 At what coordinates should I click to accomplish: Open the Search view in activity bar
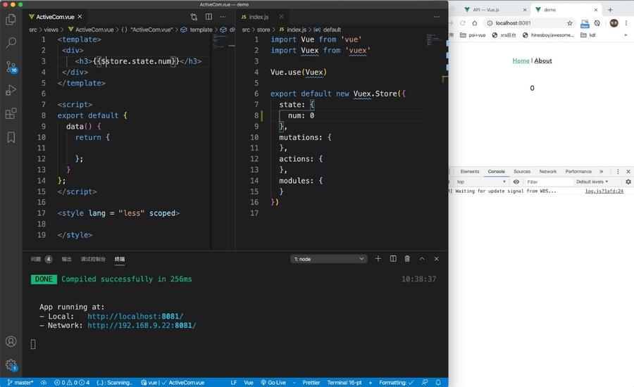11,43
